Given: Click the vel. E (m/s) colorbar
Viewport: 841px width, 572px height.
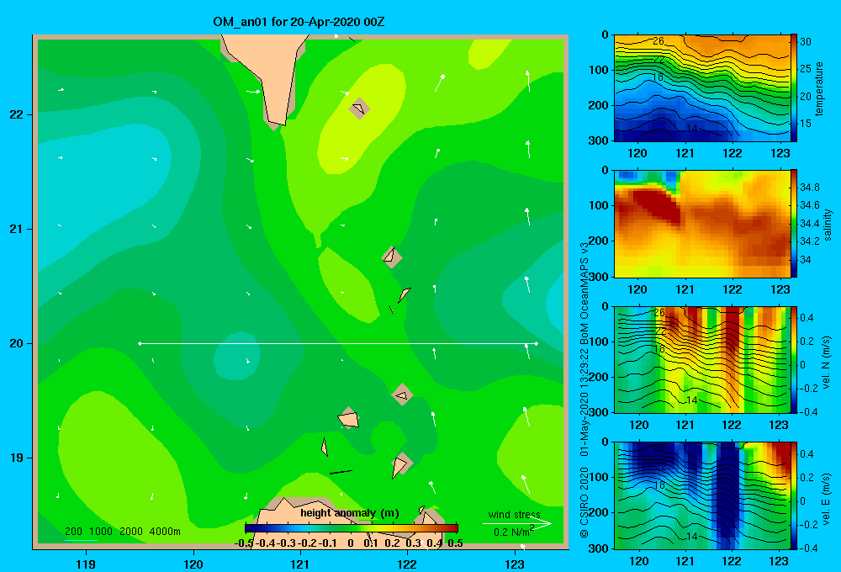Looking at the screenshot, I should [794, 495].
